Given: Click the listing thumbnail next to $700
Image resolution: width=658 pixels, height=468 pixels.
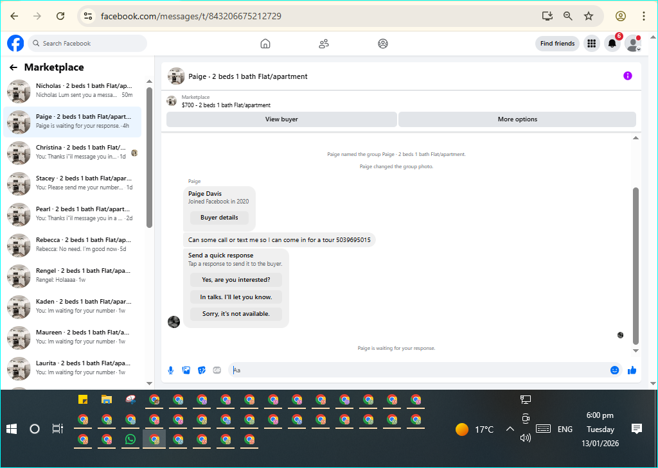Looking at the screenshot, I should coord(171,101).
